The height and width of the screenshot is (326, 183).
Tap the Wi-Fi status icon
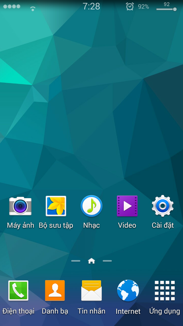point(33,9)
